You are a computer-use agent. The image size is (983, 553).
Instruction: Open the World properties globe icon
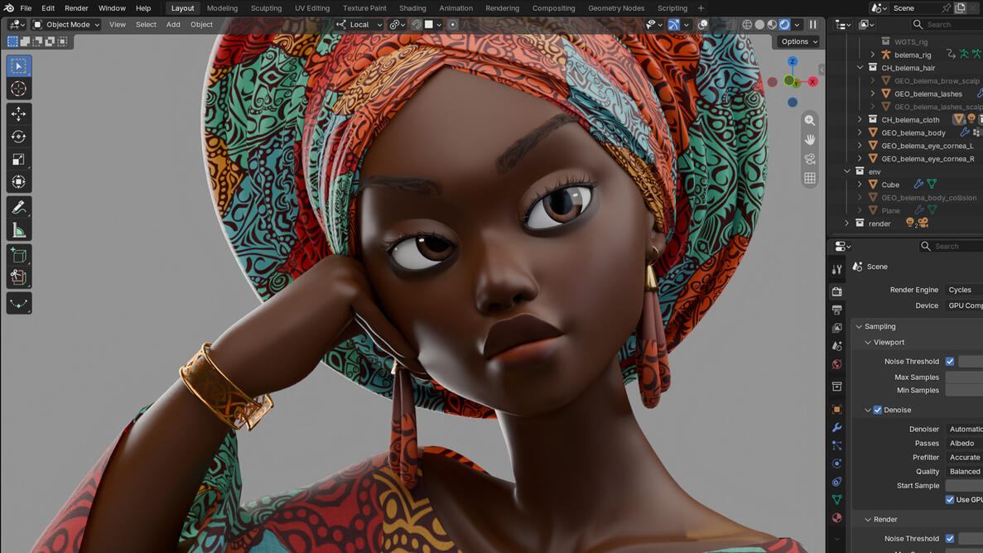(837, 364)
